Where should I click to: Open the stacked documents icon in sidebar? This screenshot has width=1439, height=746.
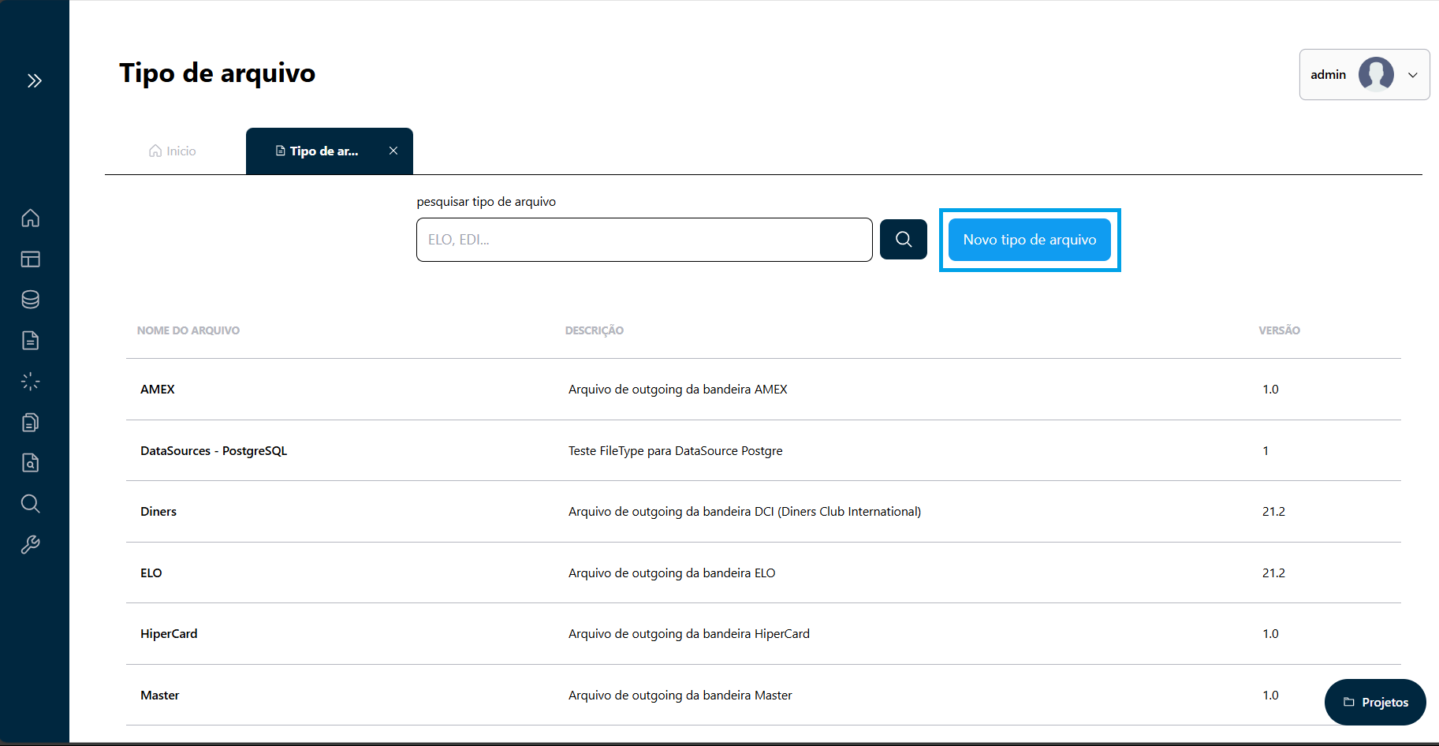(x=31, y=423)
